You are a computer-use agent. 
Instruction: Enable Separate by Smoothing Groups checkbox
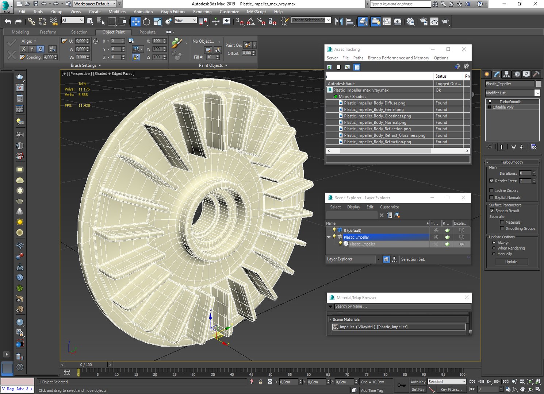pos(502,228)
